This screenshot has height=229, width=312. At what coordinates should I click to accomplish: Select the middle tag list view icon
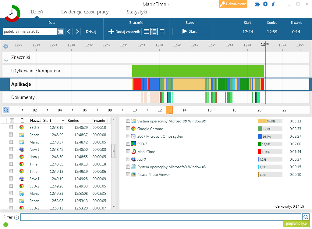click(x=154, y=31)
